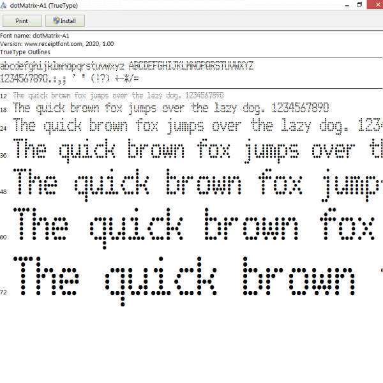The width and height of the screenshot is (383, 383).
Task: Click the TrueType Outlines label
Action: 24,52
